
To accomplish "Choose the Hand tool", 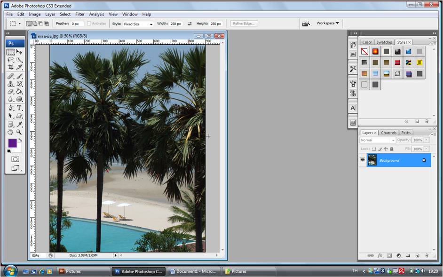I will (11, 133).
